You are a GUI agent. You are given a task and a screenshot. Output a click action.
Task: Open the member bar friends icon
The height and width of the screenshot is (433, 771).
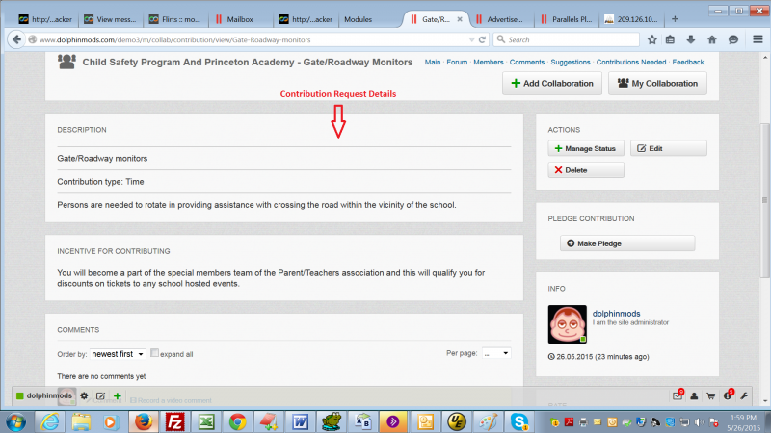pos(694,395)
